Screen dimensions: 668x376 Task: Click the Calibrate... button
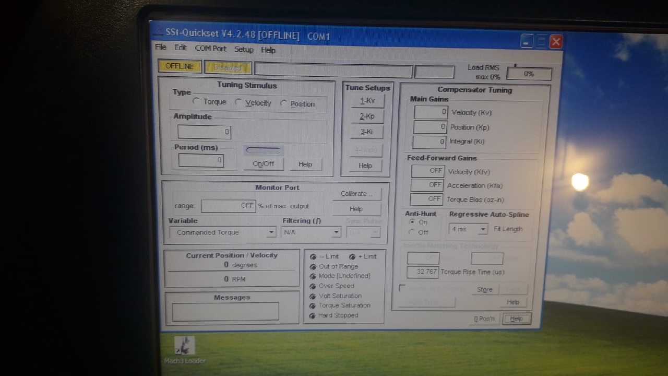pos(356,194)
